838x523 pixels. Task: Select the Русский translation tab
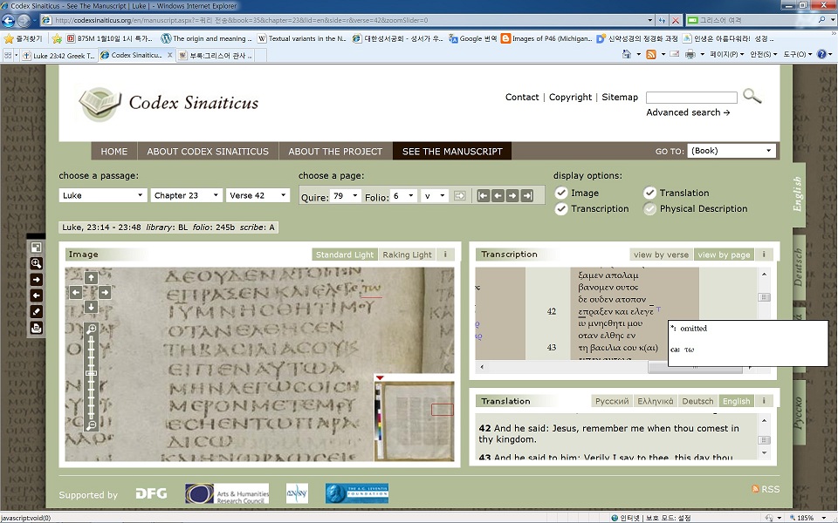point(611,401)
